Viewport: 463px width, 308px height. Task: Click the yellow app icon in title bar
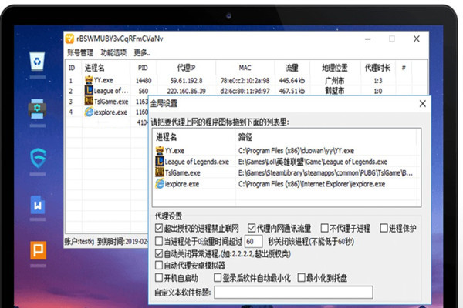(x=69, y=38)
